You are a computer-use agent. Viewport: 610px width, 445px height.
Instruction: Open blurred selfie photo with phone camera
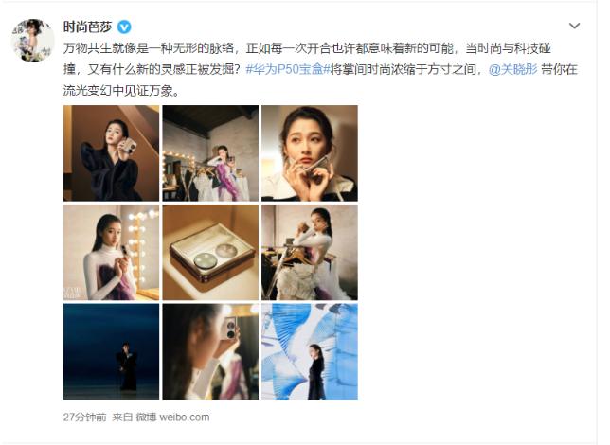[210, 351]
